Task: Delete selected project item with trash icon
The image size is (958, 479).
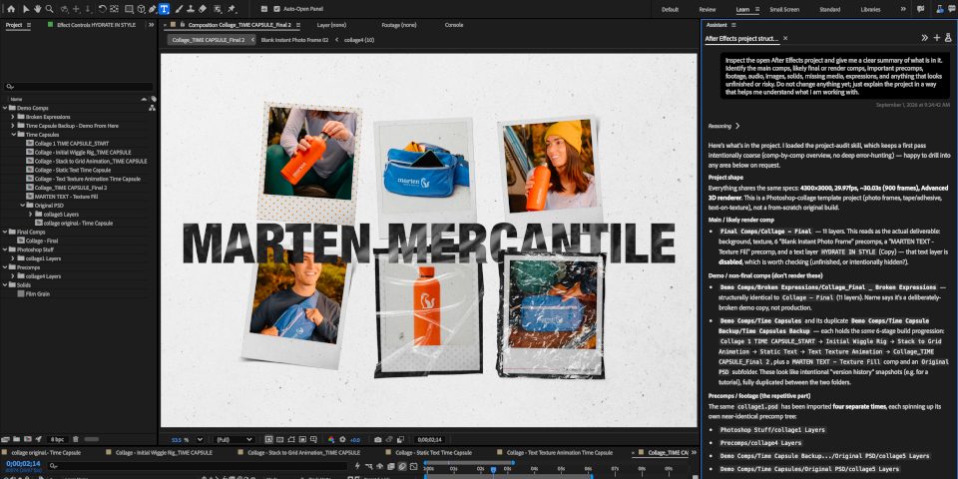Action: pyautogui.click(x=76, y=439)
